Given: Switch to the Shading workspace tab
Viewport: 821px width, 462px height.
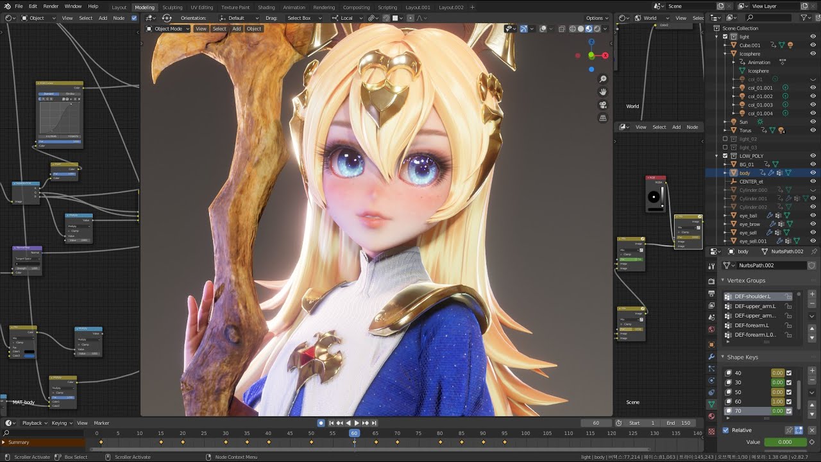Looking at the screenshot, I should point(266,7).
